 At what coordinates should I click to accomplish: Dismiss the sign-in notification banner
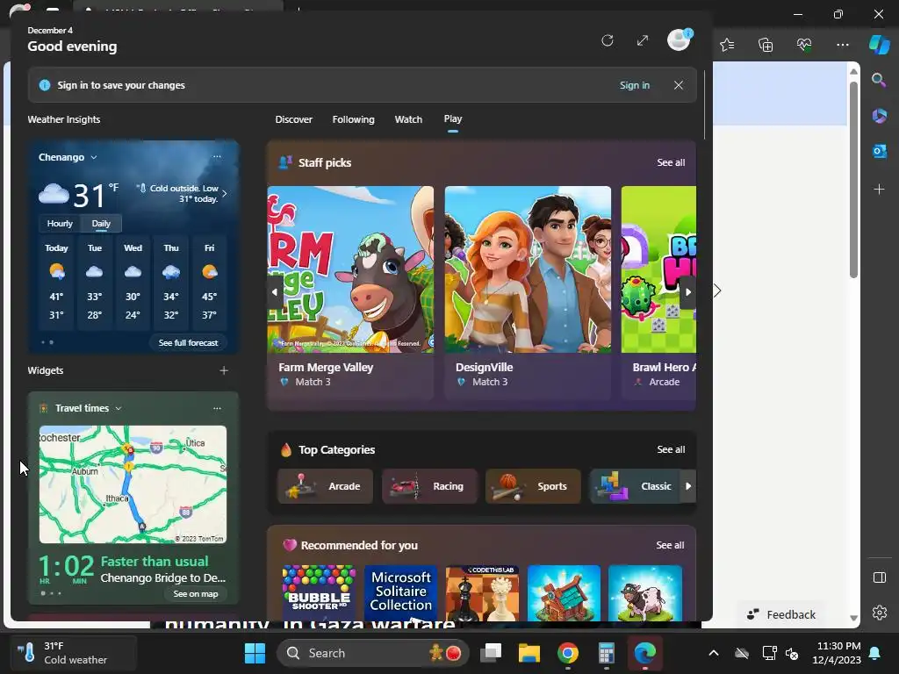[679, 85]
